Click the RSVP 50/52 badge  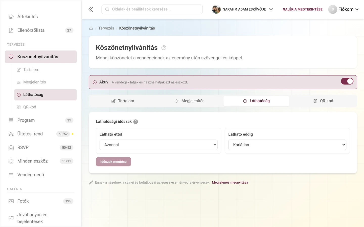click(x=66, y=148)
